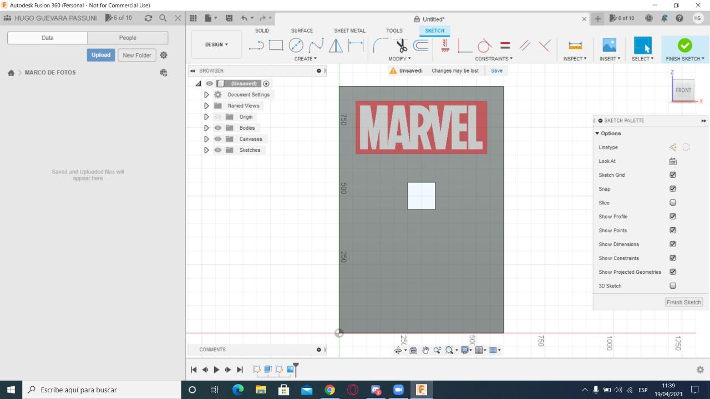Hide the Canvases folder visibility eye
The image size is (710, 399).
tap(218, 139)
